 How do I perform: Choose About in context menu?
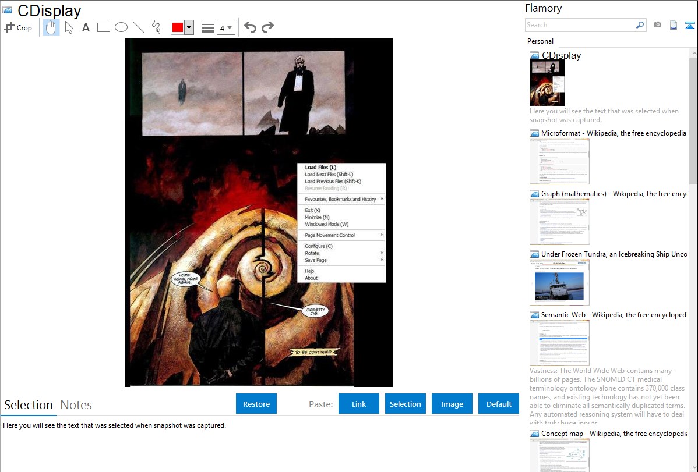tap(341, 278)
